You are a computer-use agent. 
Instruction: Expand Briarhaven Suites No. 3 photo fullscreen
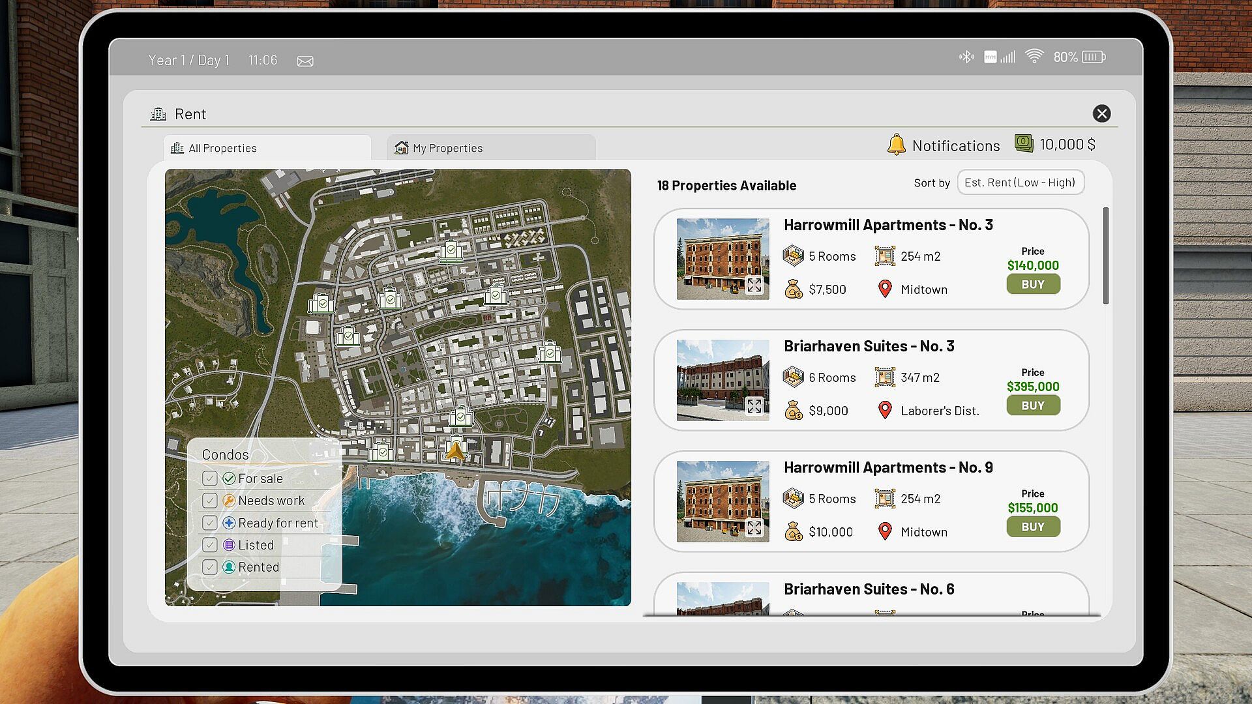pos(754,406)
